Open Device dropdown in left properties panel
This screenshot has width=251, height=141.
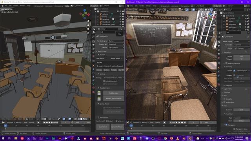116,47
